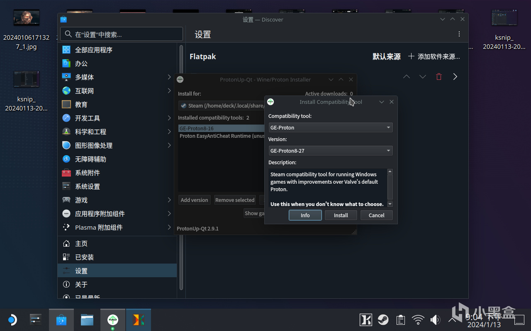Screen dimensions: 531x331
Task: Open the Install for Steam dropdown in ProtonUp-Qt
Action: [x=222, y=106]
